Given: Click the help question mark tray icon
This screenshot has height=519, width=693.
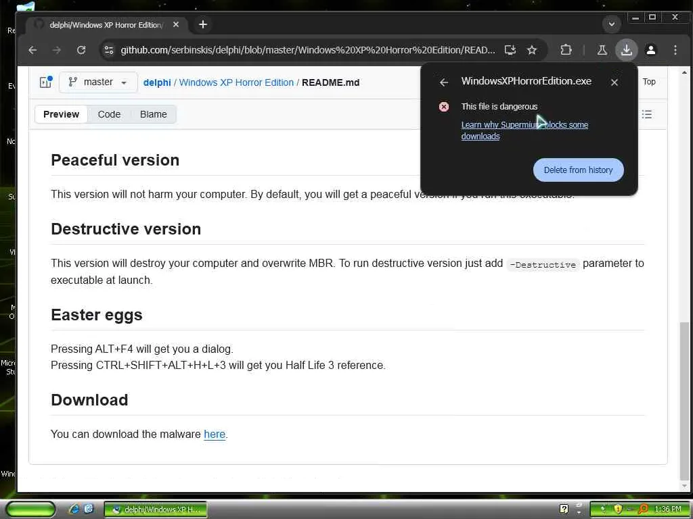Looking at the screenshot, I should pos(564,509).
